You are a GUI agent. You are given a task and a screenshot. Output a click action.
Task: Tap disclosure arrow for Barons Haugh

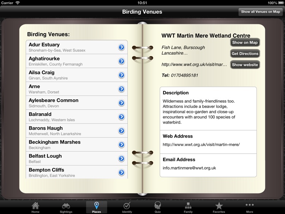coord(122,130)
